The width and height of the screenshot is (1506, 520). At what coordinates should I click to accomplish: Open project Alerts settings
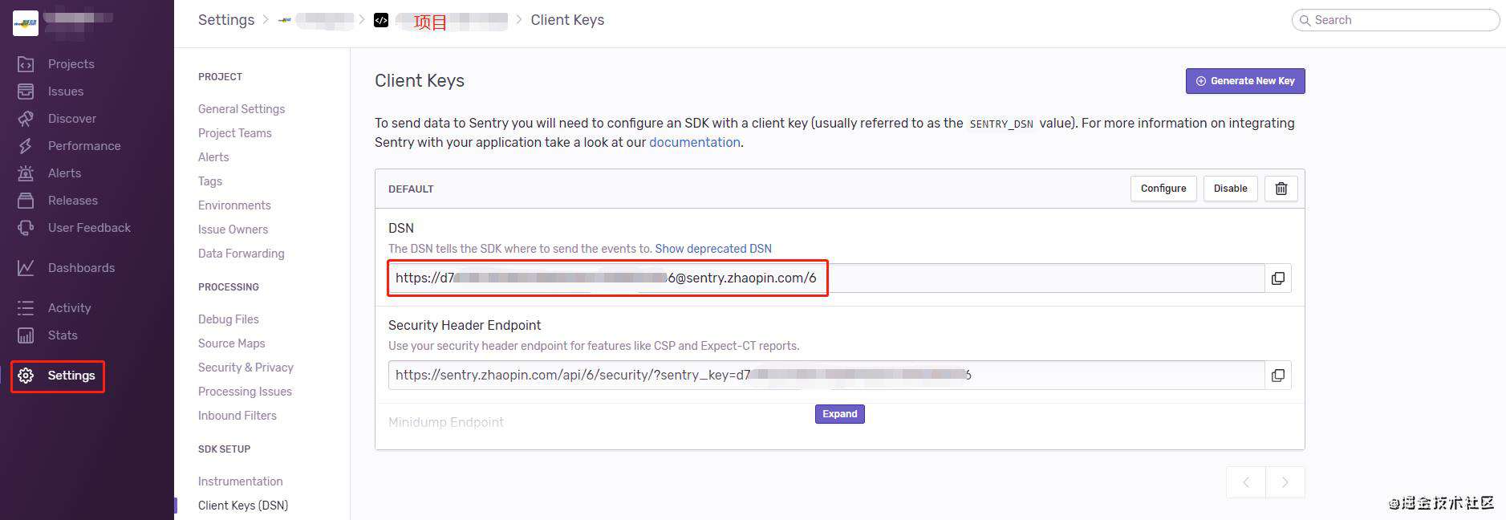213,157
